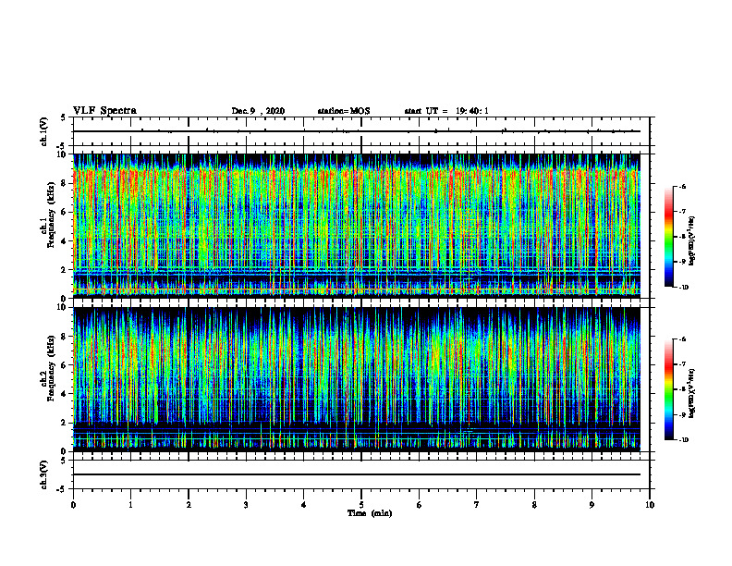Click the ch.2 spectrogram color scale bar
The image size is (732, 566).
coord(668,389)
